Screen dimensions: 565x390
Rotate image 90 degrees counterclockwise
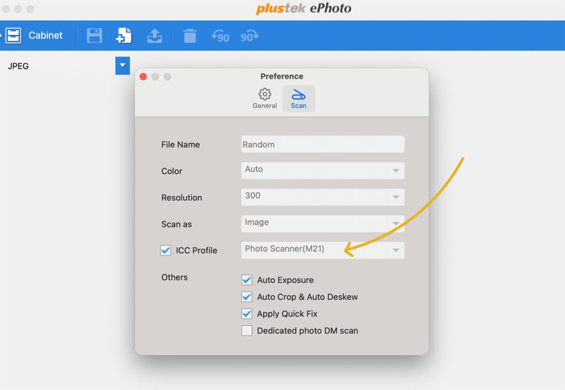point(220,35)
